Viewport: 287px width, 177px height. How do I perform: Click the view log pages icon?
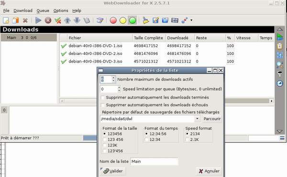pos(87,20)
